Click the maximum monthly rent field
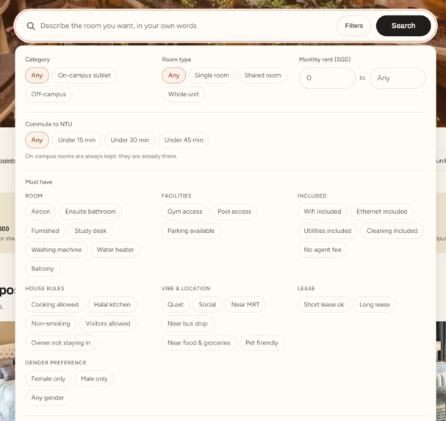 [398, 78]
